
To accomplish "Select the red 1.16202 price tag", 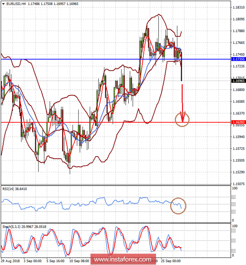I will 238,122.
